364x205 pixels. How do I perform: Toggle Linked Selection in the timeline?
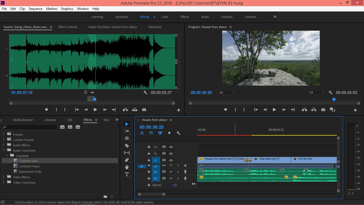click(x=160, y=133)
